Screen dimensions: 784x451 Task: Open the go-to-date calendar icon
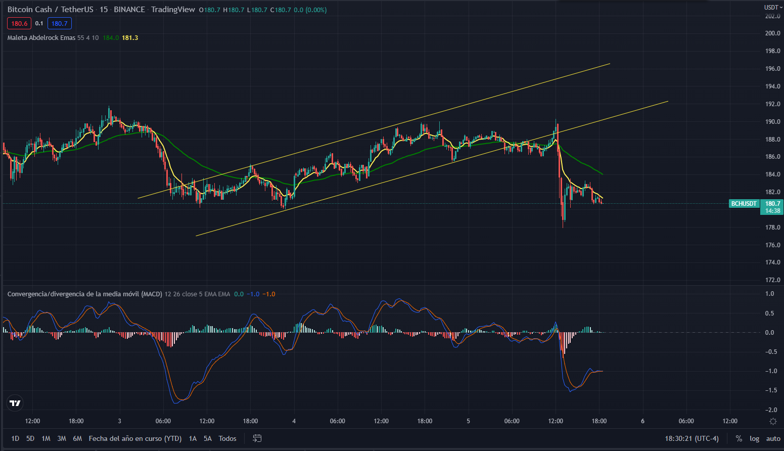pos(257,438)
